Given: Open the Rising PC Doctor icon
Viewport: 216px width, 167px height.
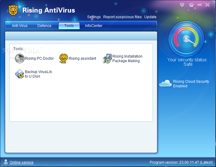Looking at the screenshot, I should 19,58.
